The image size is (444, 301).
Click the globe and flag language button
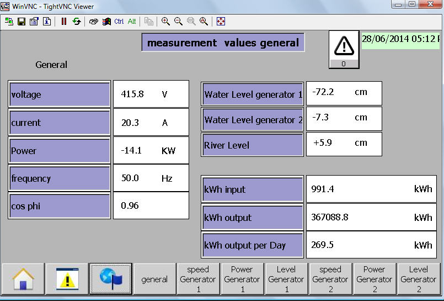[110, 279]
